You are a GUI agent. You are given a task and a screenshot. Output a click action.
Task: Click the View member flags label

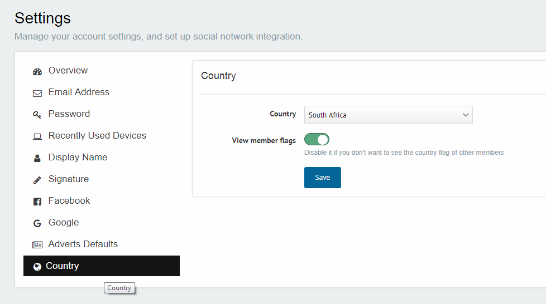tap(264, 140)
